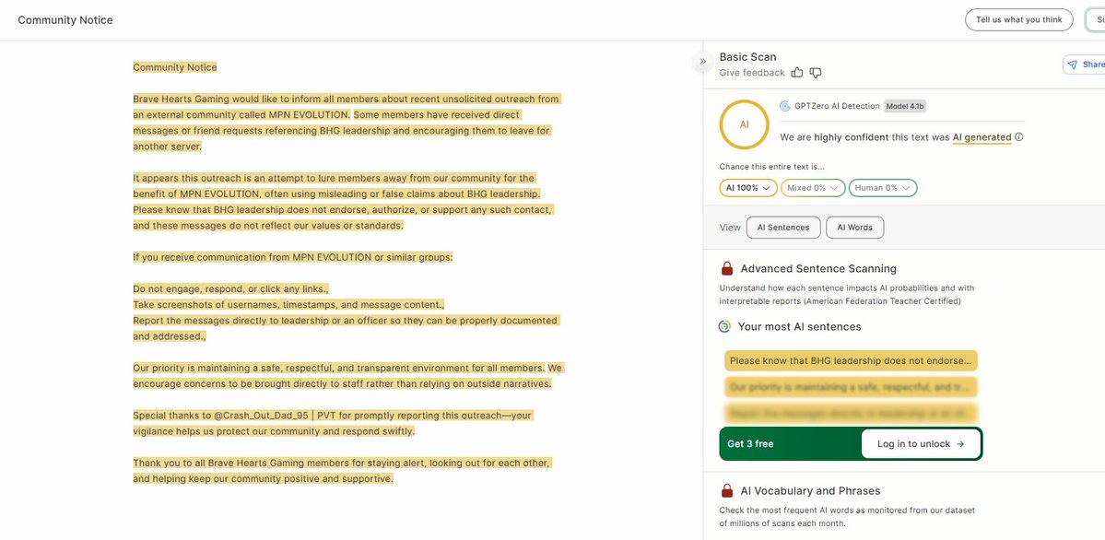1105x540 pixels.
Task: Click line 'Take screenshots of usernames, timestamps'
Action: [289, 304]
